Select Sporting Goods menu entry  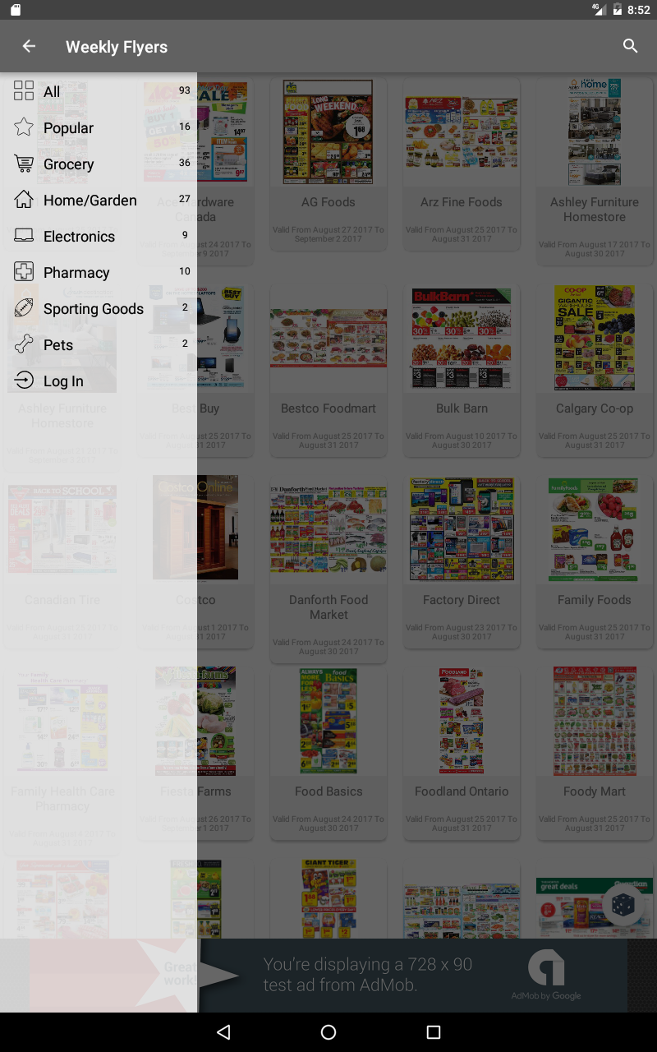(x=99, y=308)
